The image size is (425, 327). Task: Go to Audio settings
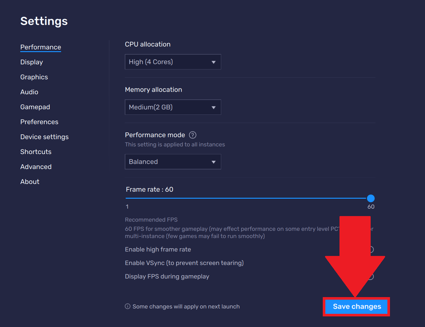(29, 92)
